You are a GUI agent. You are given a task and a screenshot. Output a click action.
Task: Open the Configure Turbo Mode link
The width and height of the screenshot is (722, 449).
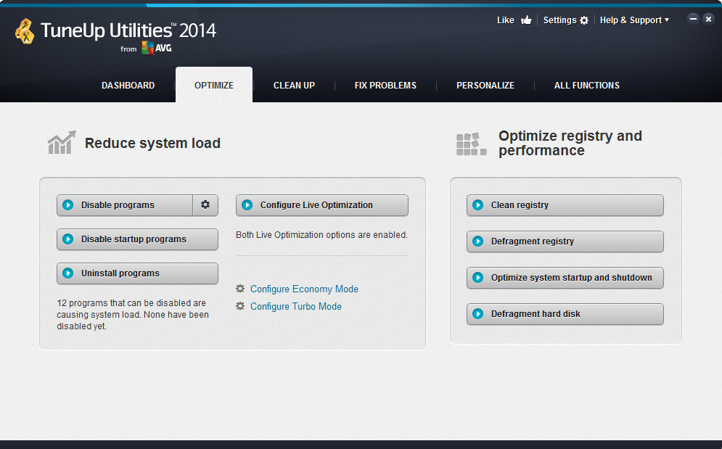pos(296,306)
